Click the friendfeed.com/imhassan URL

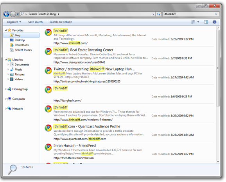pos(74,158)
